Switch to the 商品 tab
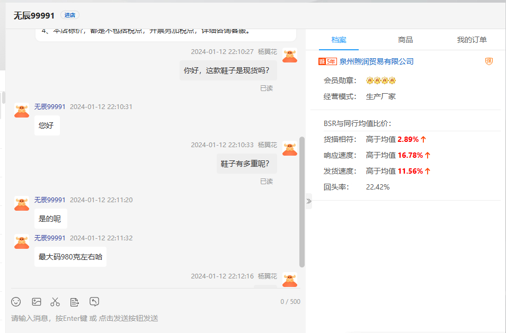The image size is (506, 333). [405, 40]
